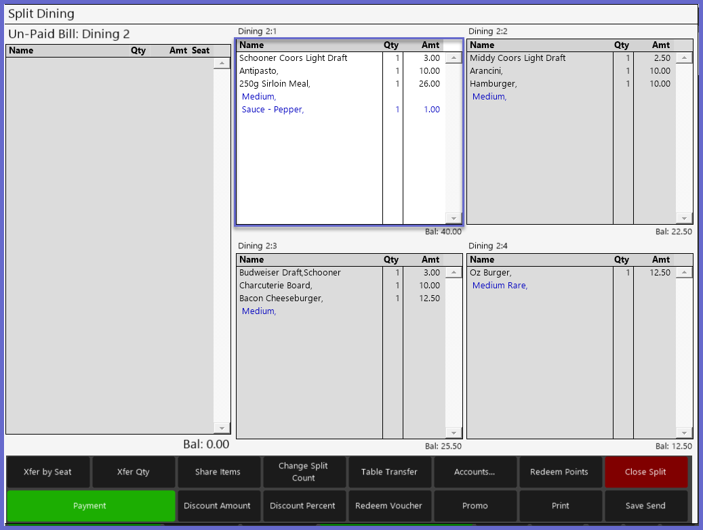Click Redeem Voucher button
This screenshot has height=530, width=703.
pos(389,506)
